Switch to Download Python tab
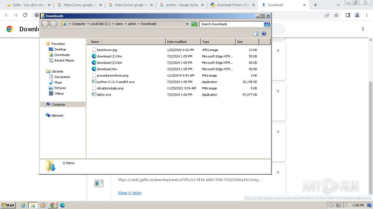The width and height of the screenshot is (373, 209). click(x=233, y=5)
